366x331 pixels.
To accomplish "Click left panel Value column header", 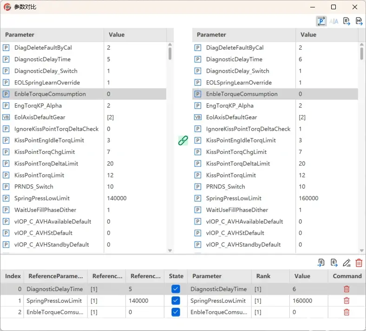I will click(135, 35).
